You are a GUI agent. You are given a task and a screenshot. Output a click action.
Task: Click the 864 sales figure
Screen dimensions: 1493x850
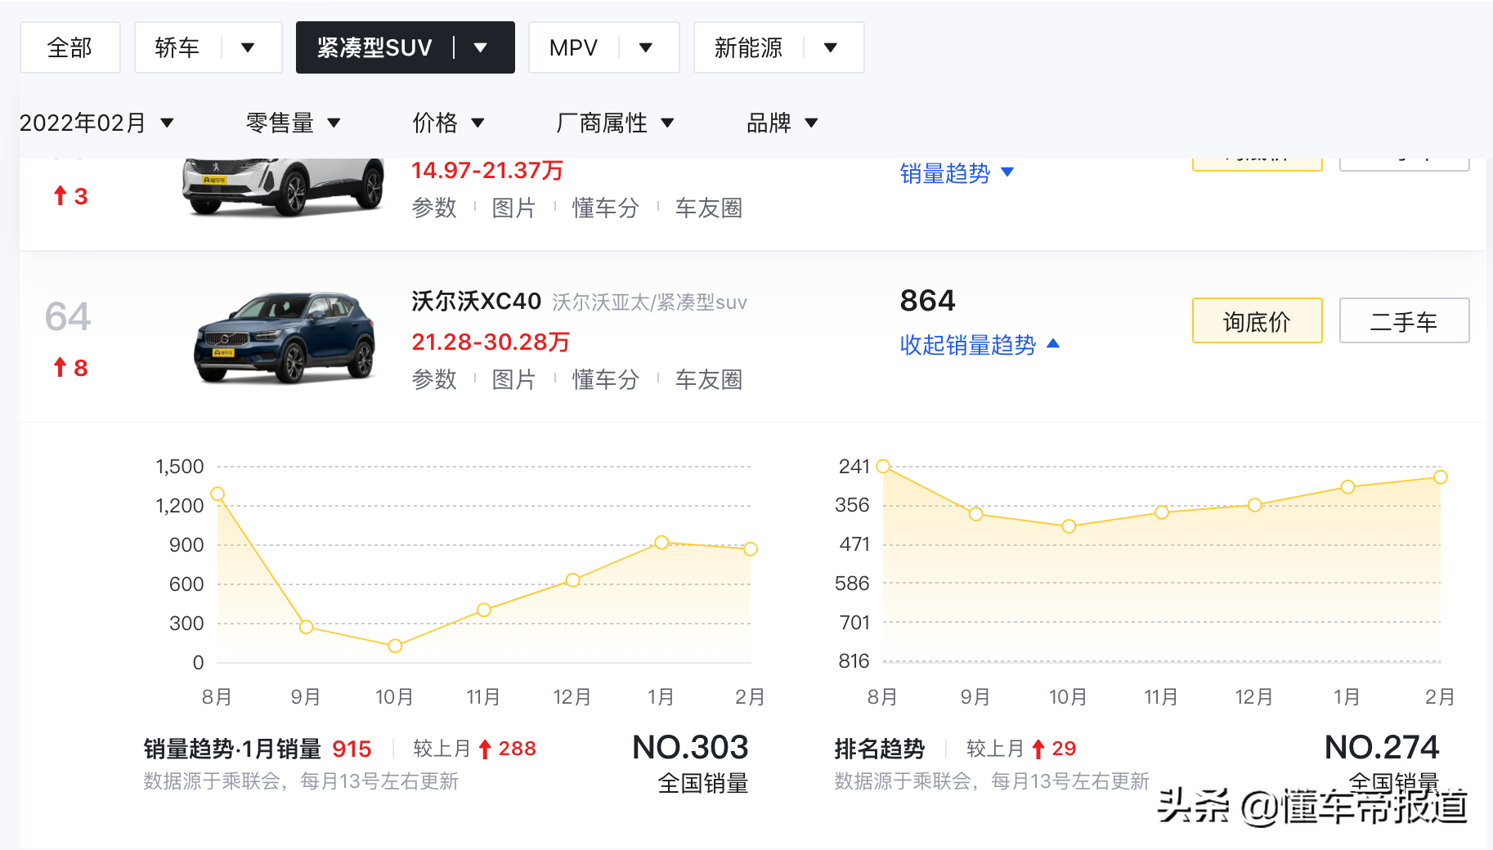(x=928, y=301)
